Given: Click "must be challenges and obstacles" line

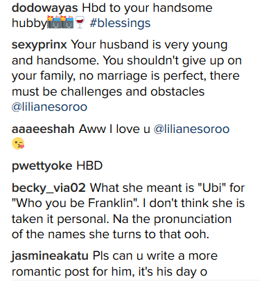Looking at the screenshot, I should [108, 91].
